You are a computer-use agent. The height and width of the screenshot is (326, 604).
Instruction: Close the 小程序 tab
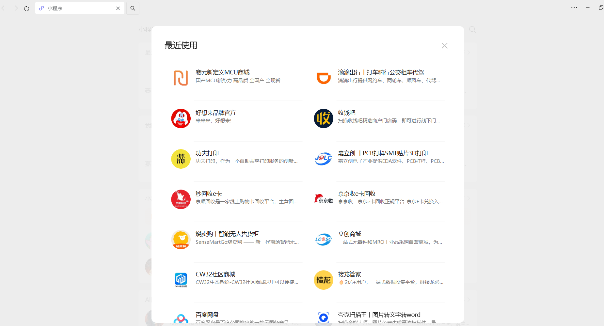118,8
